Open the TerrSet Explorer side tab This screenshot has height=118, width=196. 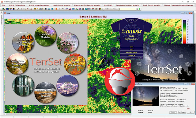tap(2, 20)
